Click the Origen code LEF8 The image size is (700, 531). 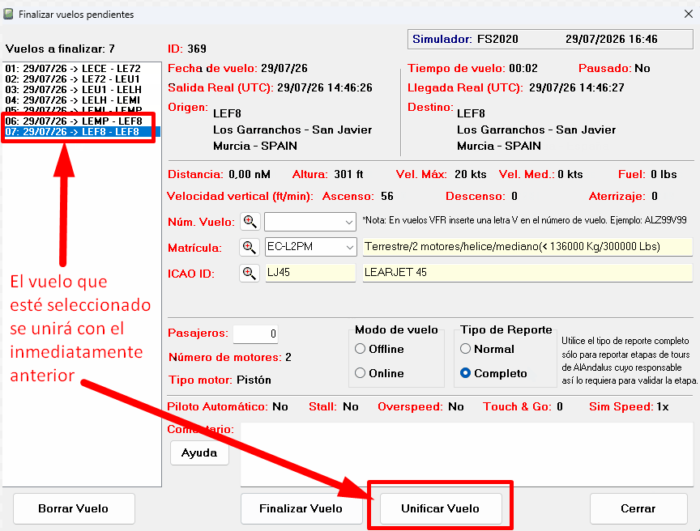227,113
